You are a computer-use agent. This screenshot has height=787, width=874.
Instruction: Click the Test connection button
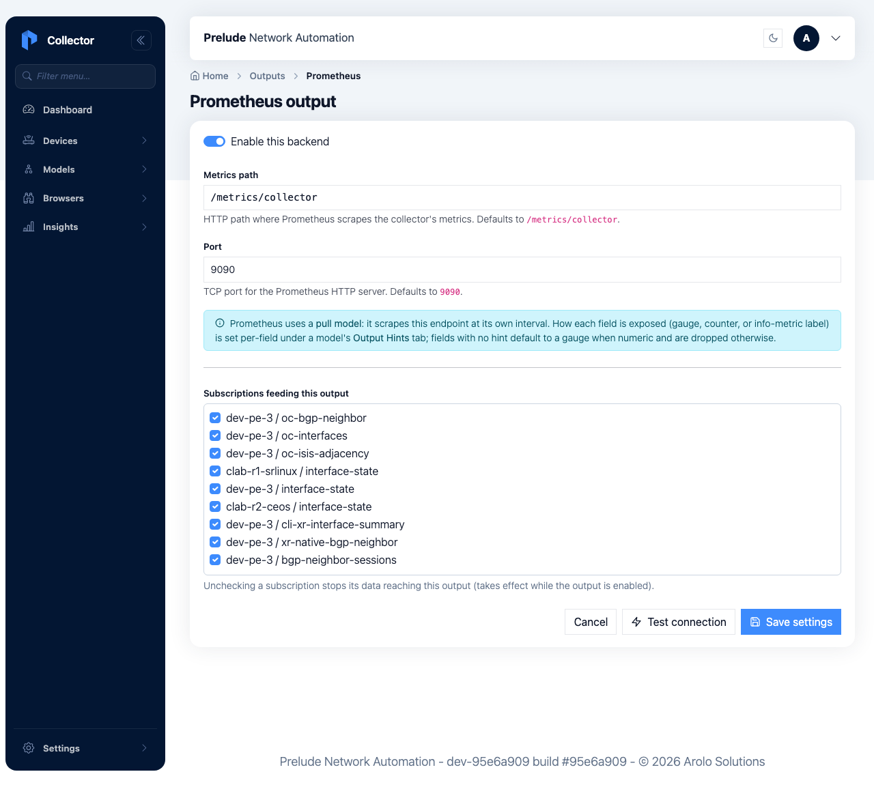(679, 622)
